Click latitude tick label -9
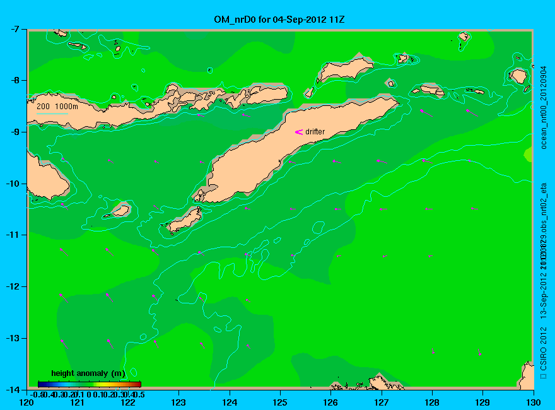The image size is (555, 410). point(16,132)
